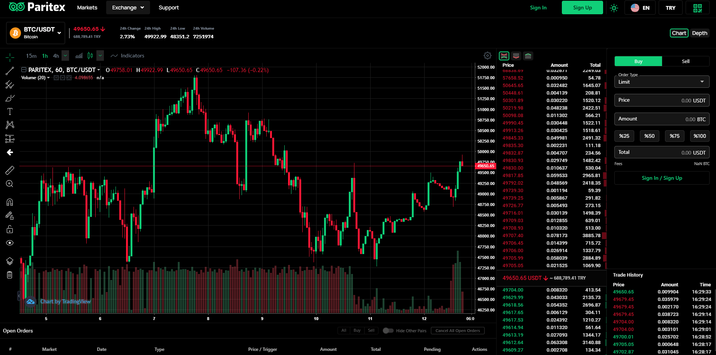
Task: Expand the BTC/USDT pair selector
Action: pos(36,33)
